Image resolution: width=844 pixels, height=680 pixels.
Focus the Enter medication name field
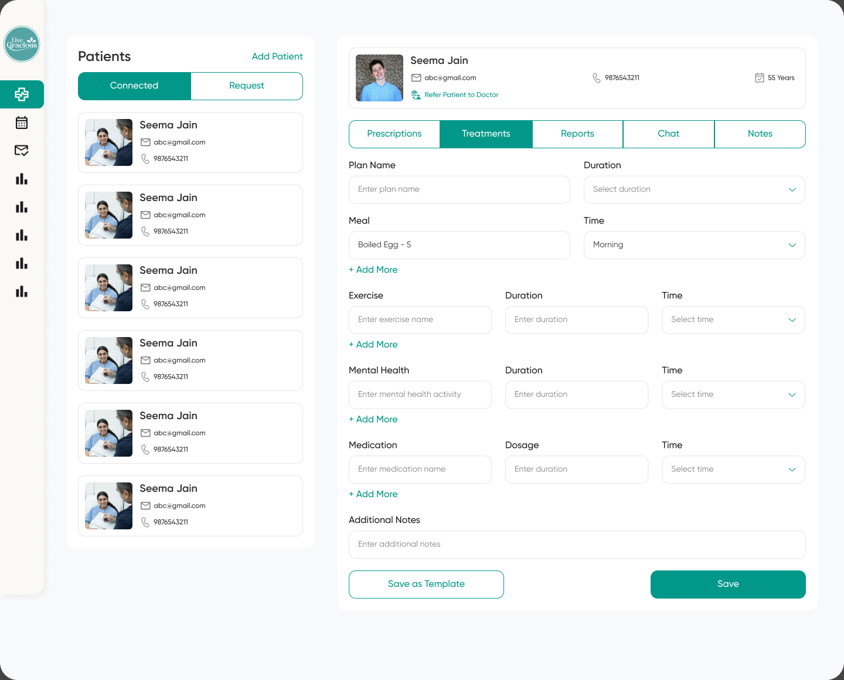click(x=420, y=470)
